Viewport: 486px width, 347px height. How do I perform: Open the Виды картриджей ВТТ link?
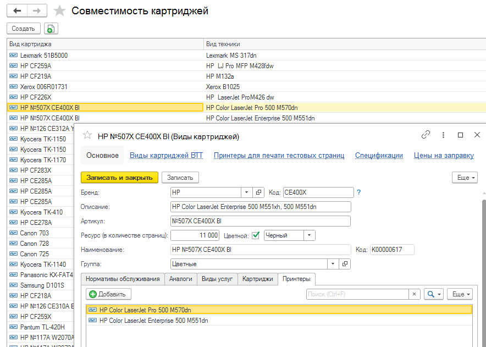(x=166, y=156)
